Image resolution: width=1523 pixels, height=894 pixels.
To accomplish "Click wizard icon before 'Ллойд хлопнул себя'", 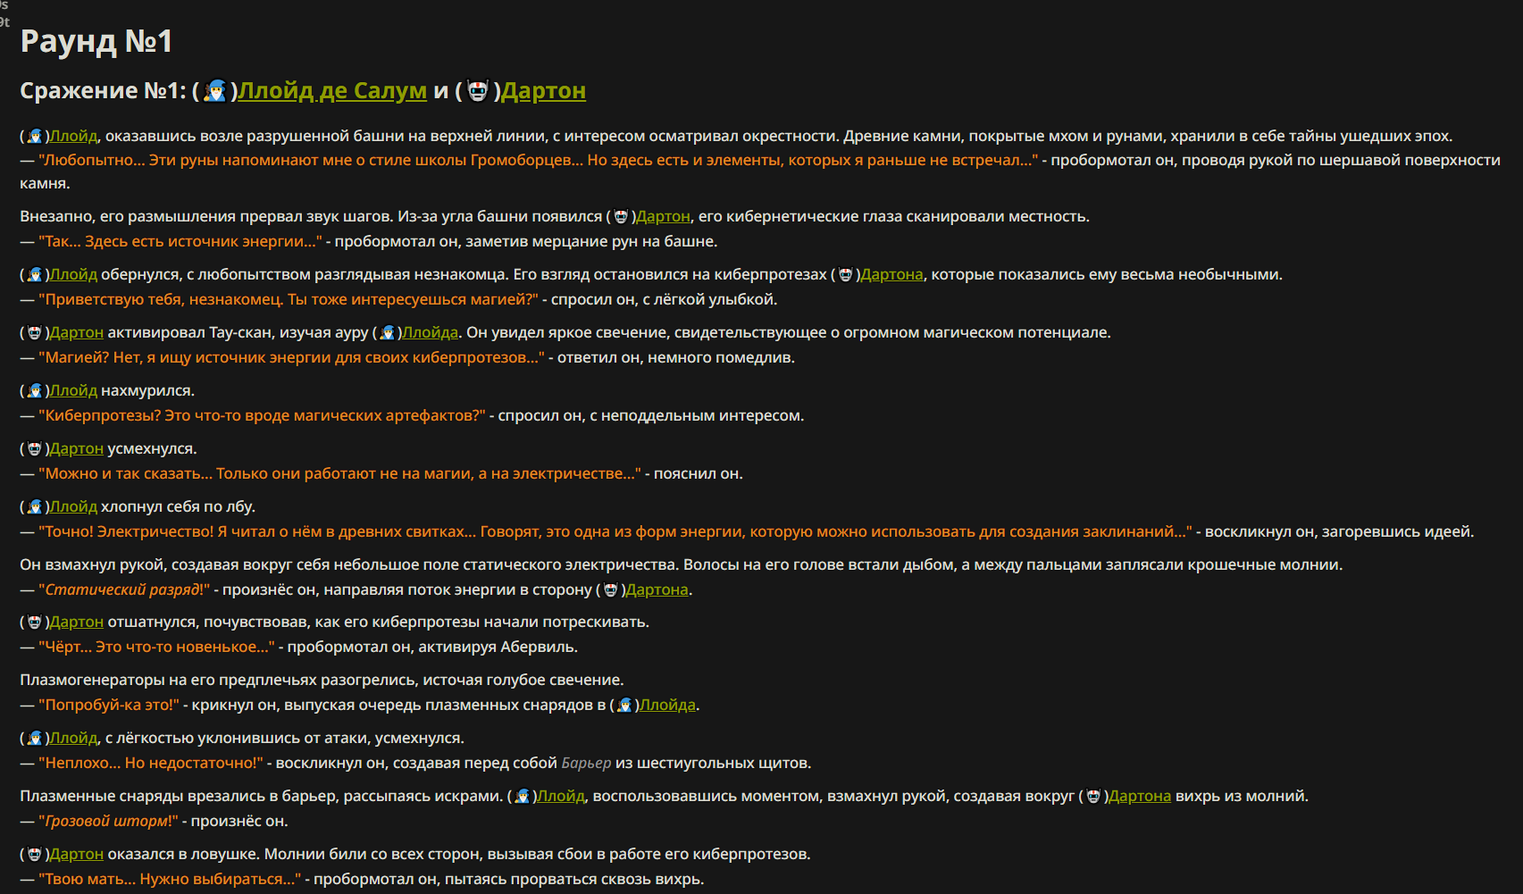I will (35, 506).
